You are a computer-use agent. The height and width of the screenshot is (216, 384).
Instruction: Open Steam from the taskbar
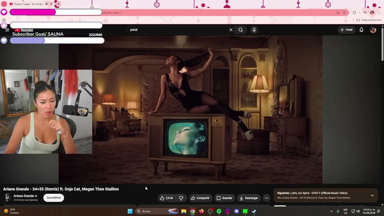click(254, 211)
